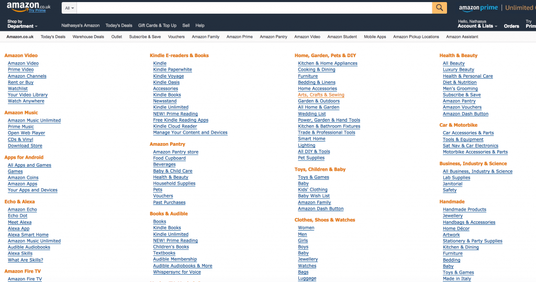Screen dimensions: 536x282
Task: Select Outlet in the sub-navigation
Action: (x=117, y=37)
